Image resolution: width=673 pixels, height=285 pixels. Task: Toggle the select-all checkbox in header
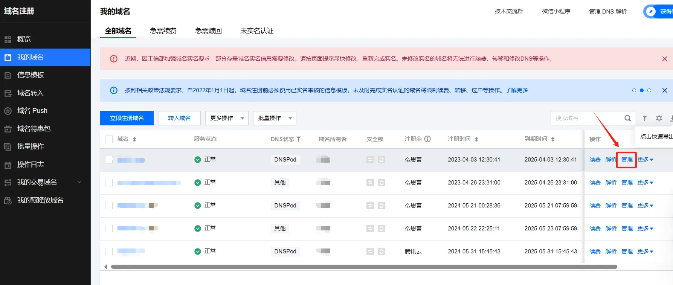coord(109,139)
